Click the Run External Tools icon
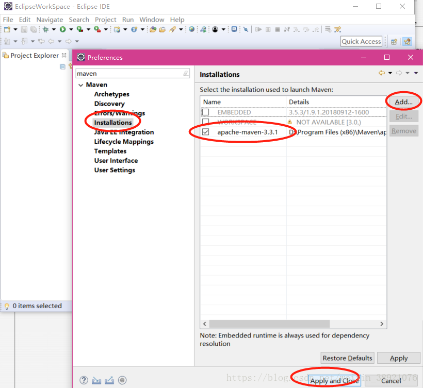Viewport: 423px width, 388px height. [97, 29]
